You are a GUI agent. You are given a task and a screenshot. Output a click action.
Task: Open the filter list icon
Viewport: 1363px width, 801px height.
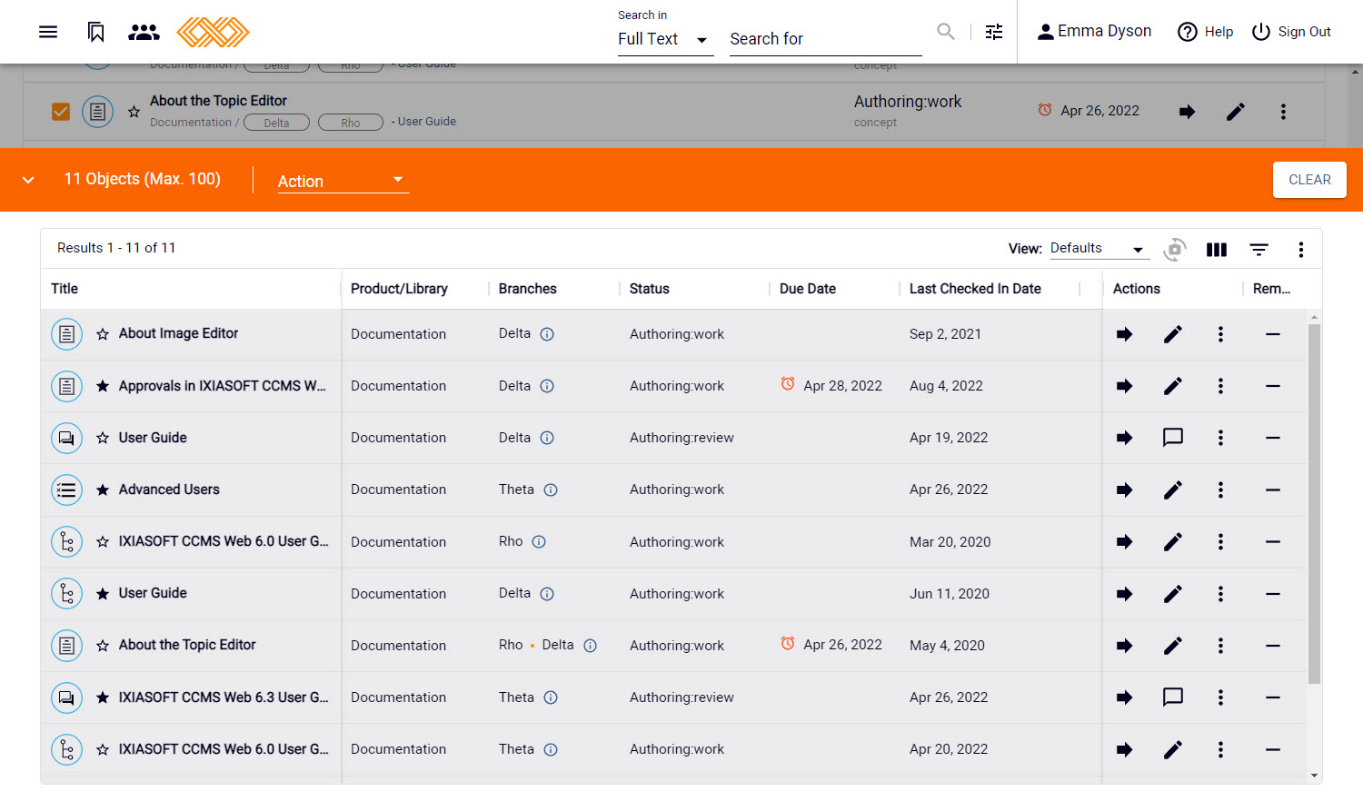point(1259,250)
